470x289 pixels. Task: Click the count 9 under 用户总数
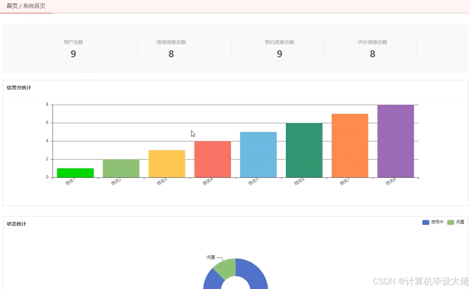tap(73, 54)
